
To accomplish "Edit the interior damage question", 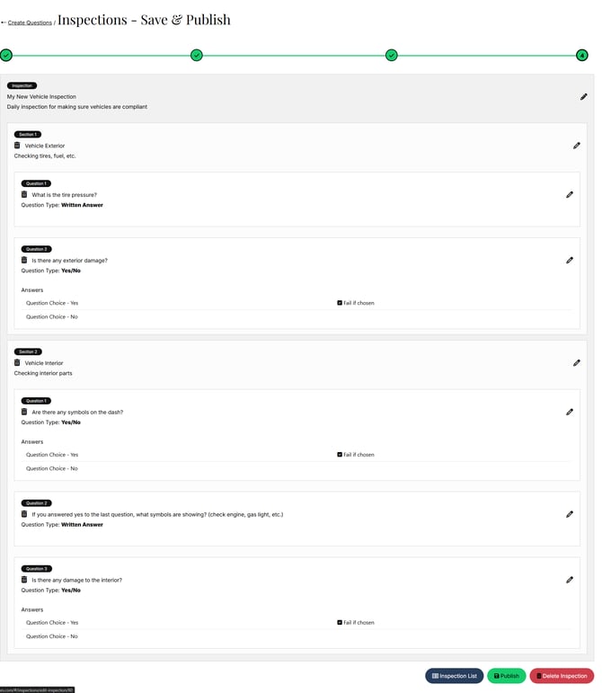I will 570,580.
